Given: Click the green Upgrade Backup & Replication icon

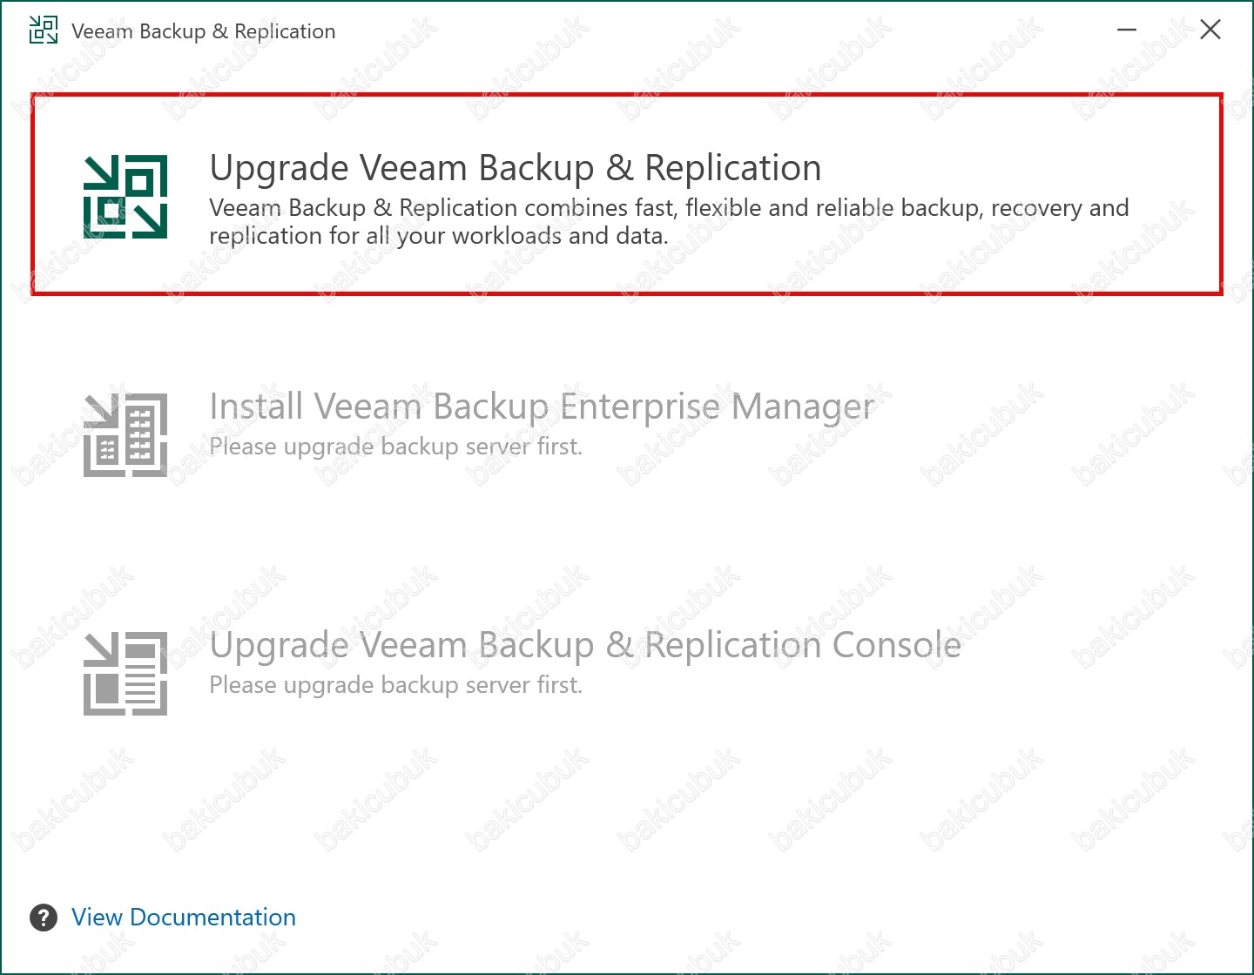Looking at the screenshot, I should point(125,197).
